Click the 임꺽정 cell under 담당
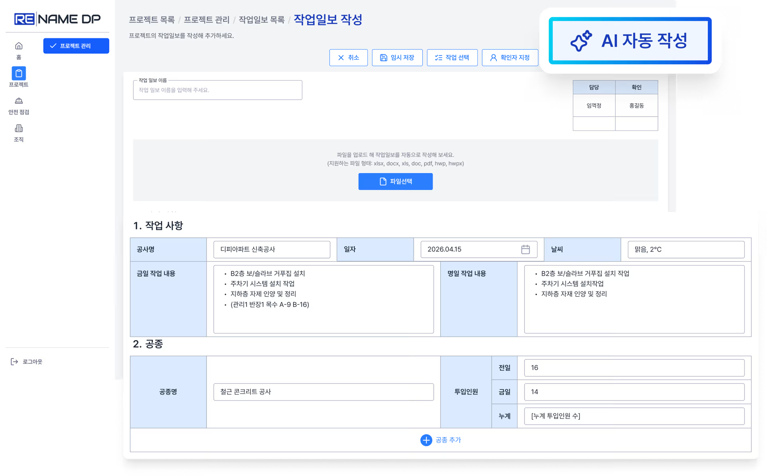This screenshot has width=767, height=476. coord(594,106)
